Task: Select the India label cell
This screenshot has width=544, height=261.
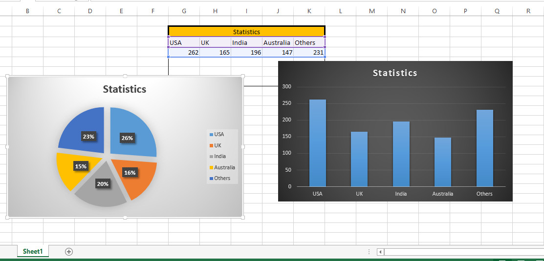Action: (x=247, y=42)
